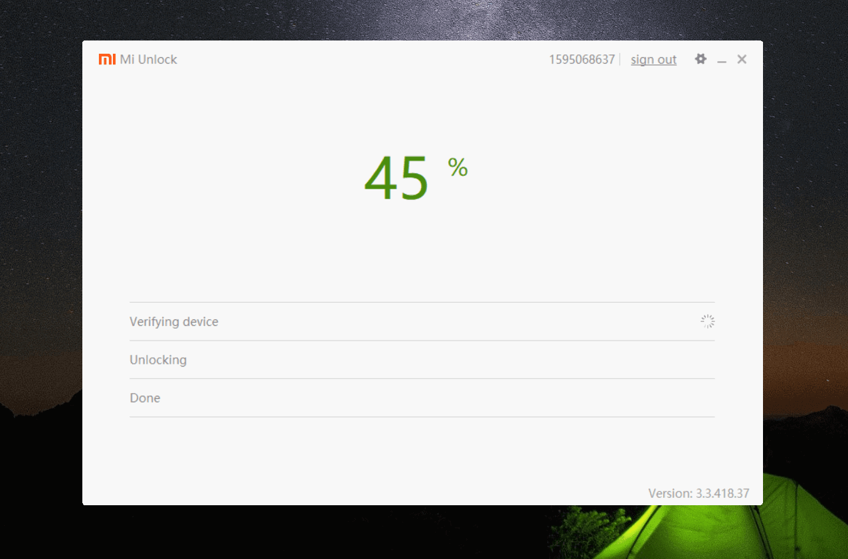
Task: Click the 'Done' step label
Action: [x=145, y=398]
